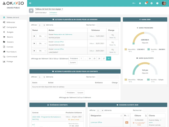Open the help question mark icon
Viewport: 169px width, 127px height.
pos(157,3)
